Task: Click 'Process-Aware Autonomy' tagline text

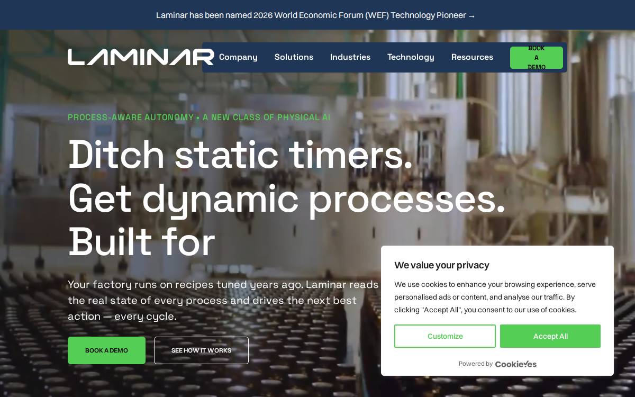Action: coord(131,118)
